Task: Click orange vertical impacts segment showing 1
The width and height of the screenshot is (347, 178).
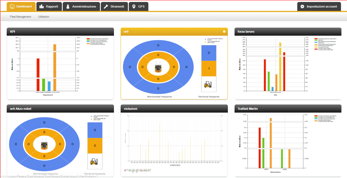Action: [x=209, y=69]
